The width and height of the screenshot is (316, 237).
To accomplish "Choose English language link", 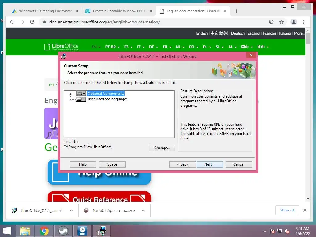I will [x=202, y=33].
